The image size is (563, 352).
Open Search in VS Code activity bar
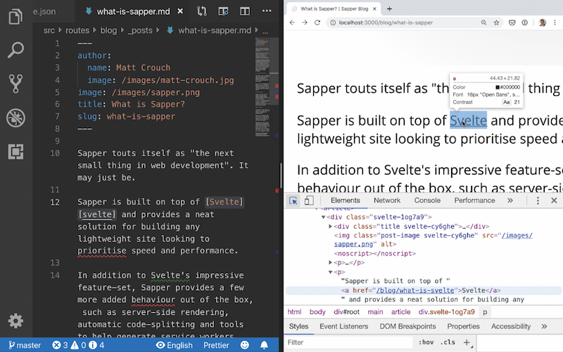coord(15,50)
